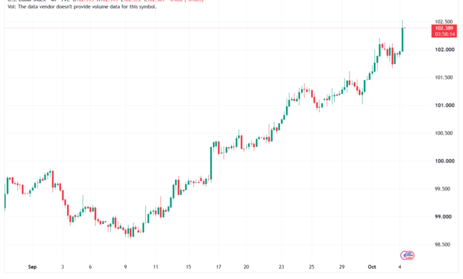Click the Oct label on time axis

pyautogui.click(x=372, y=267)
